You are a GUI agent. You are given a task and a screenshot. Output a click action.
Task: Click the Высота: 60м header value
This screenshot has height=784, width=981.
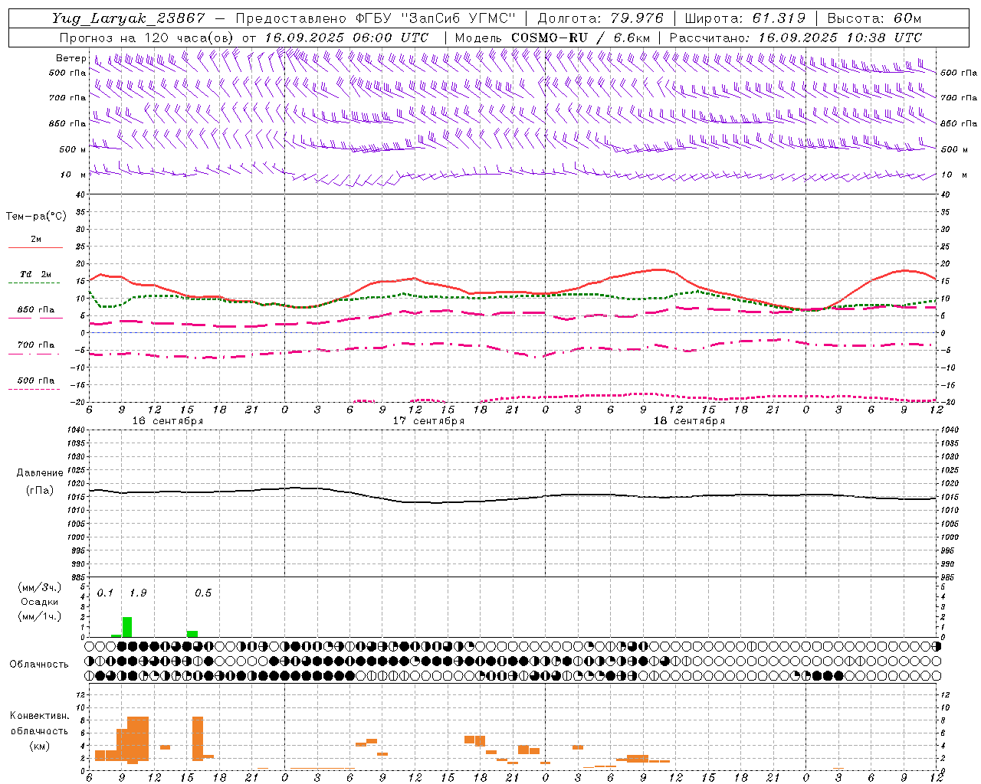(874, 18)
